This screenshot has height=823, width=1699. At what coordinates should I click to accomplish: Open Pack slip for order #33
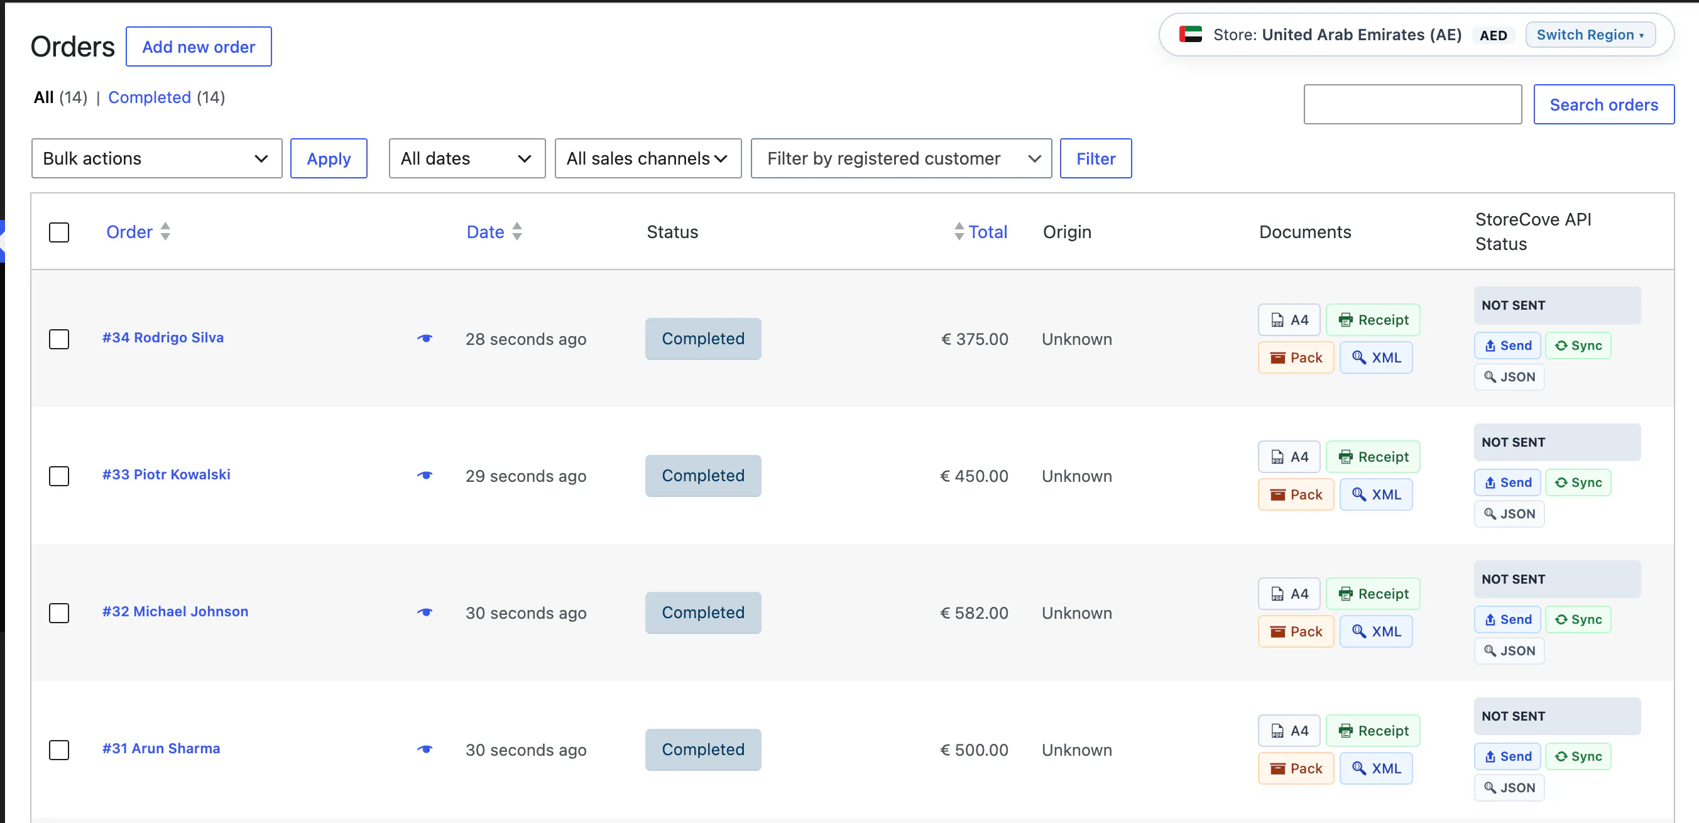click(x=1296, y=494)
